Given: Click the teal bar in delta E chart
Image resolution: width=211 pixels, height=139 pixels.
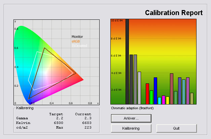Looking at the screenshot, I should point(184,92).
